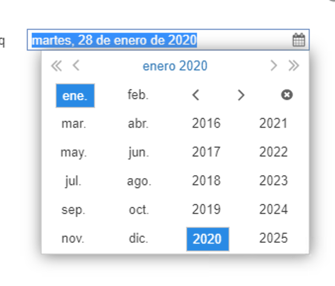Jump to next year with double-right arrow
This screenshot has width=335, height=286.
pyautogui.click(x=294, y=66)
